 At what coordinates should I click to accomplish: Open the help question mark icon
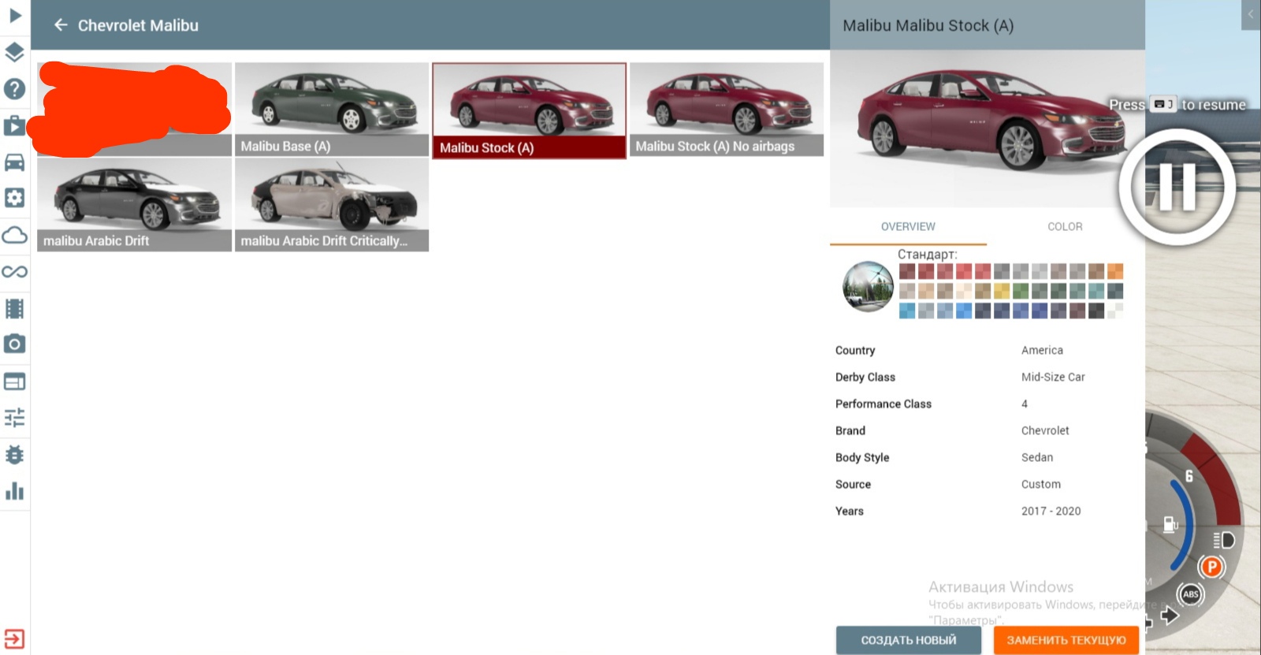pos(15,89)
